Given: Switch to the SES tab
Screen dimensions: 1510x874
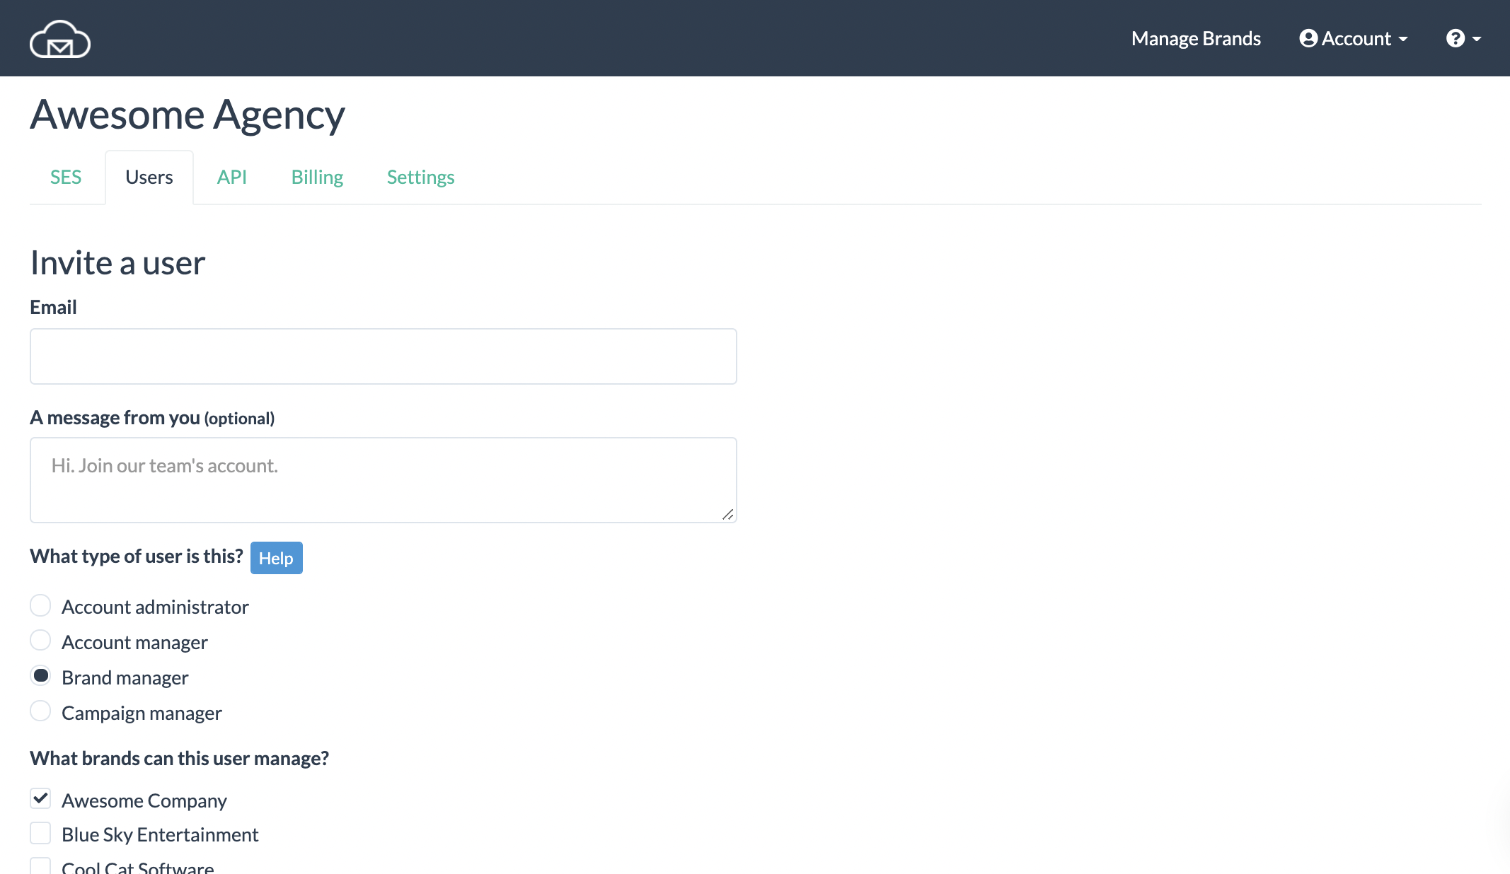Looking at the screenshot, I should (66, 177).
